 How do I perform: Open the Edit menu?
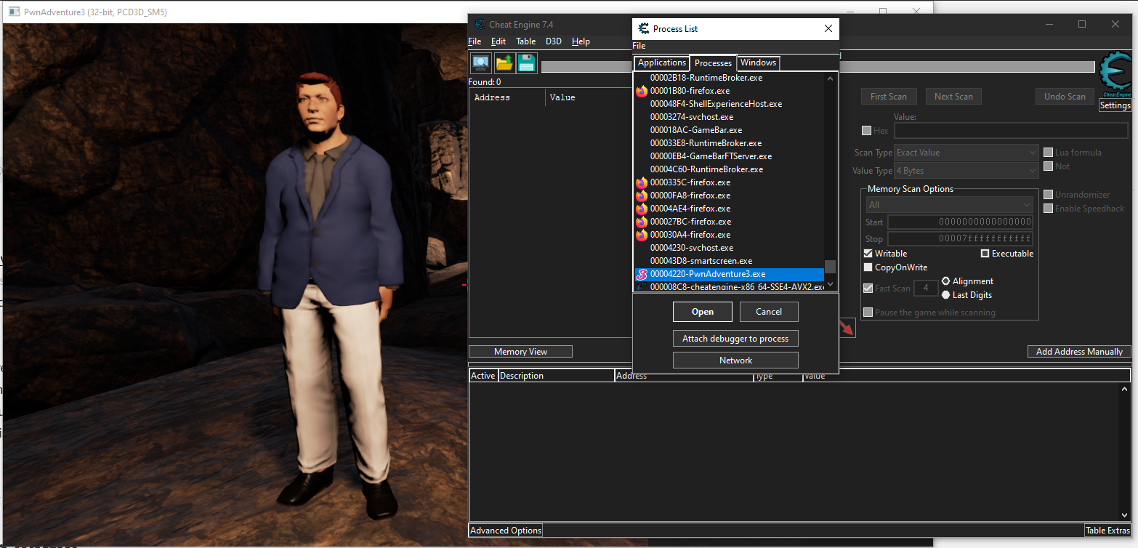pyautogui.click(x=498, y=41)
